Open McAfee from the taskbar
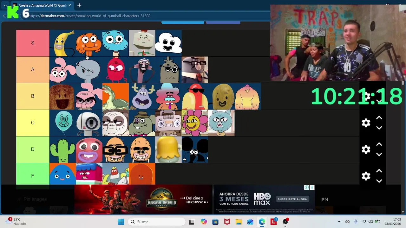The height and width of the screenshot is (228, 406). coord(227,222)
